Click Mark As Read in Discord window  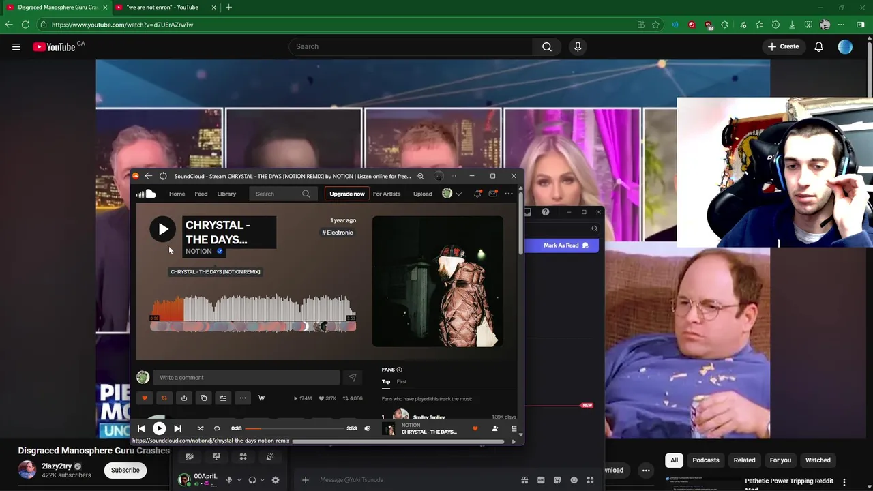(565, 245)
